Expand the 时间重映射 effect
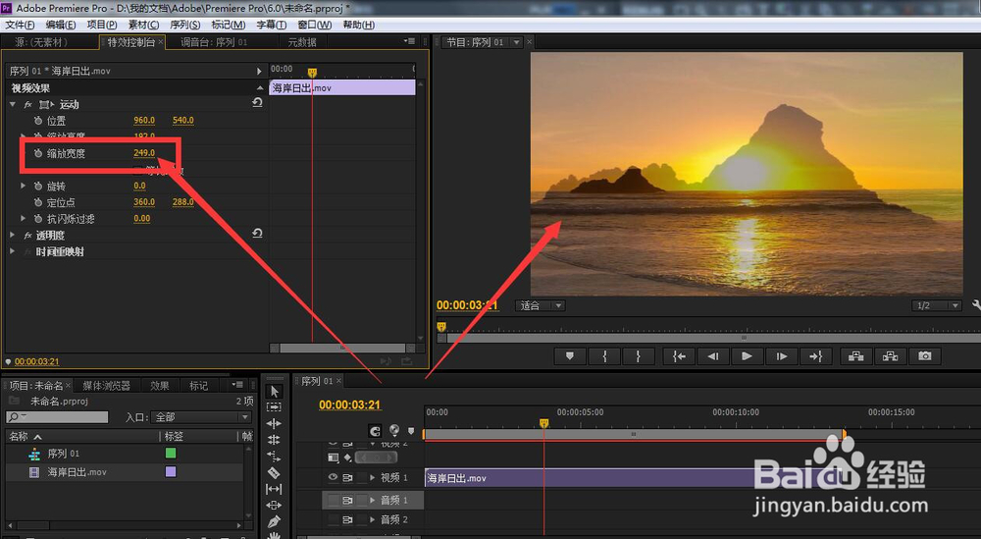981x539 pixels. 13,251
